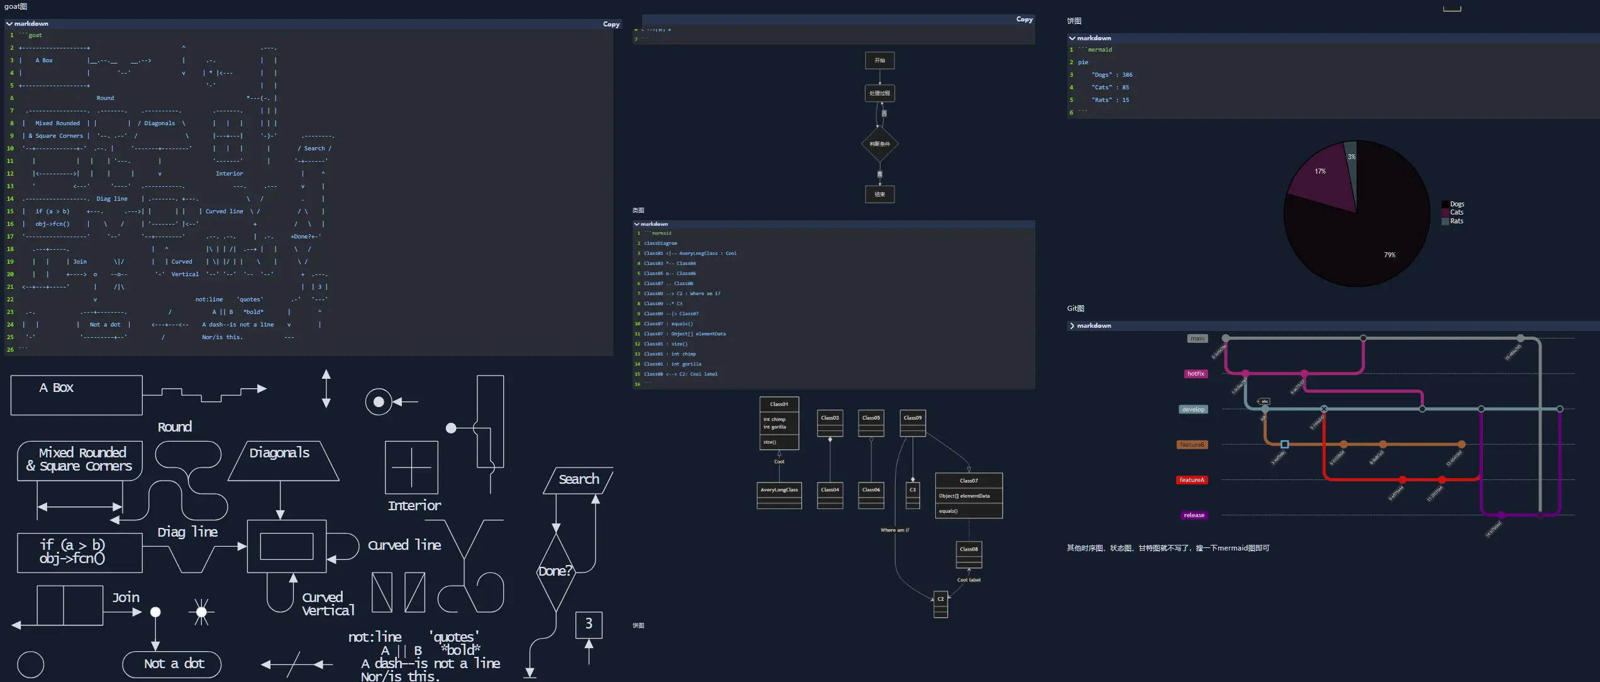
Task: Collapse the pie chart markdown code block
Action: click(x=1072, y=38)
